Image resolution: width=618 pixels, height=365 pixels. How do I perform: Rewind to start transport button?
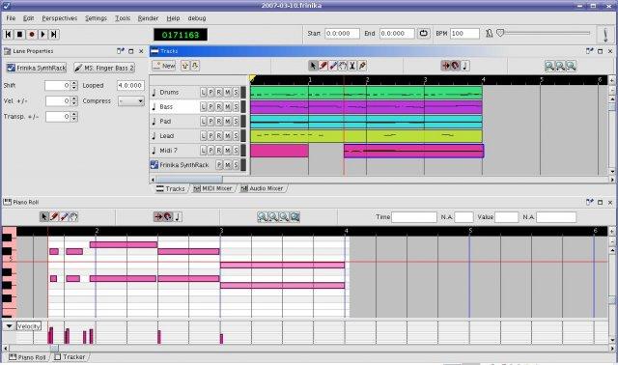pyautogui.click(x=8, y=35)
